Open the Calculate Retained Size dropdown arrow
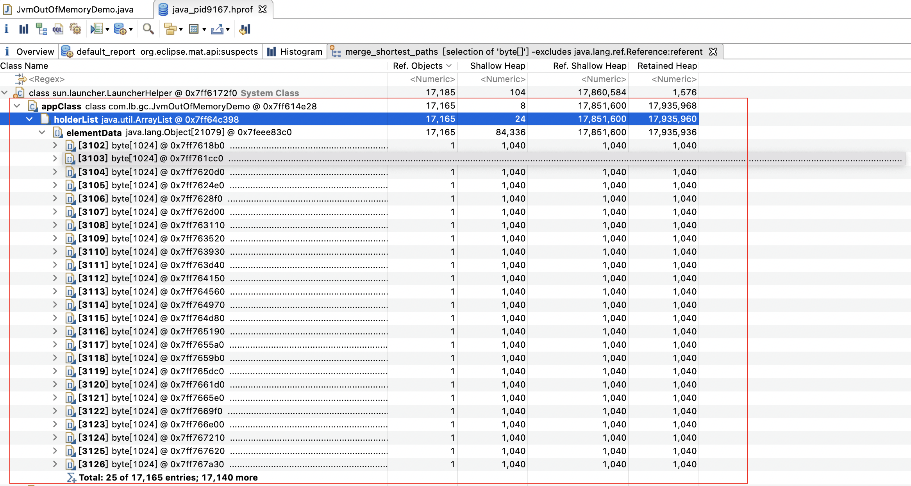 204,30
